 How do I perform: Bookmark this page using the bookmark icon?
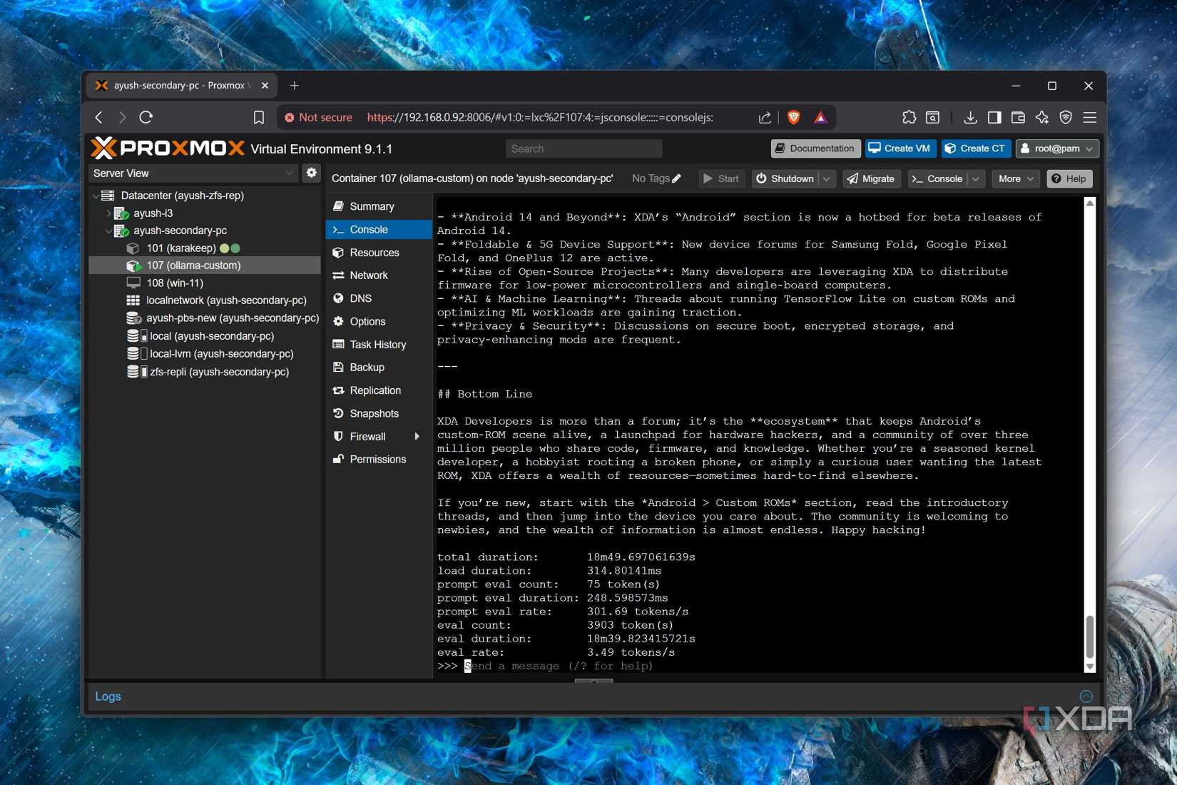click(259, 117)
